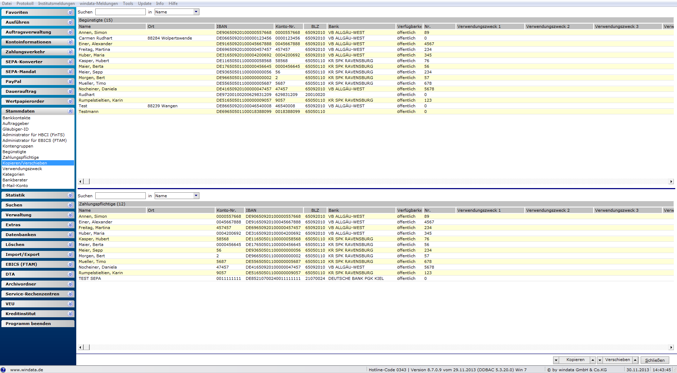Click the help icon beside www.windata.de

coord(3,370)
